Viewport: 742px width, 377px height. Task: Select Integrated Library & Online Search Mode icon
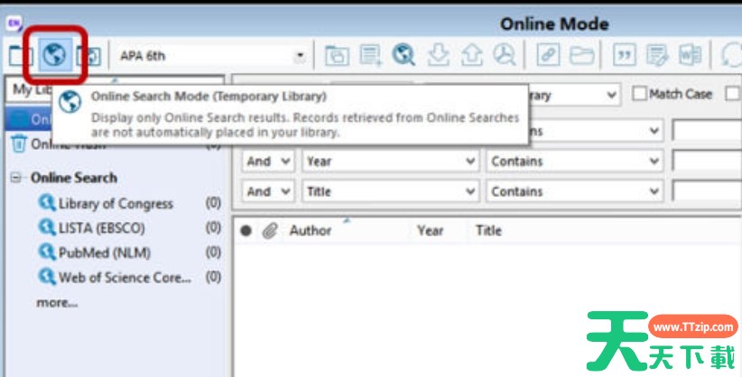tap(90, 56)
